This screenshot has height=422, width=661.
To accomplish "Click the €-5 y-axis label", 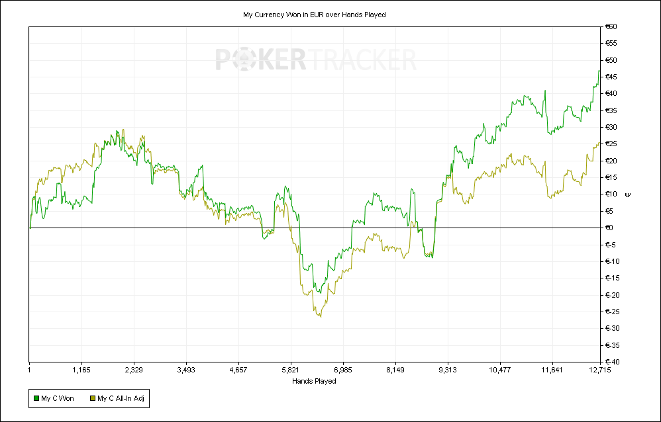I will pos(611,245).
